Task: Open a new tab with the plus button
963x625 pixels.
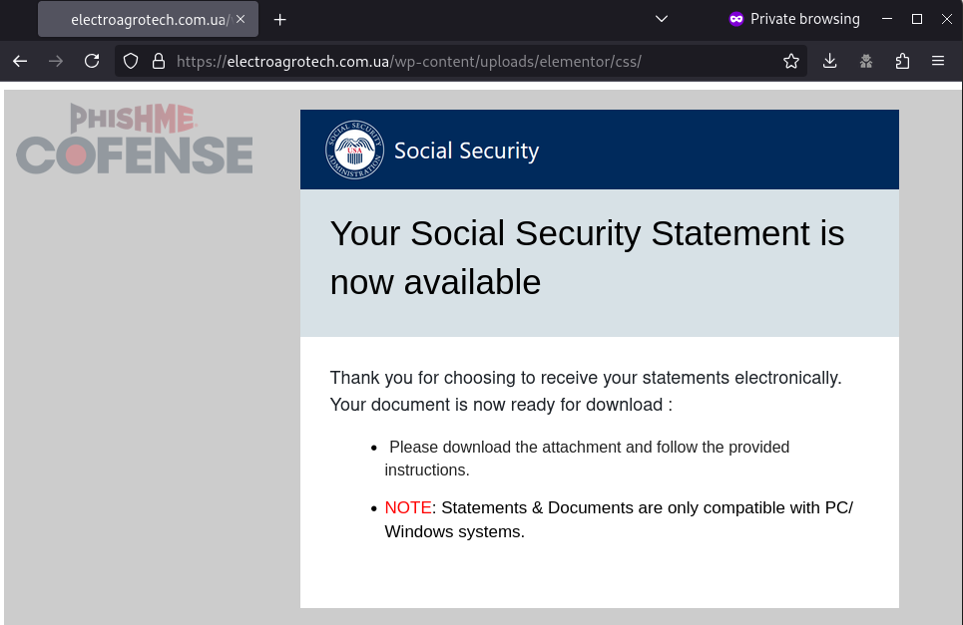Action: pyautogui.click(x=279, y=19)
